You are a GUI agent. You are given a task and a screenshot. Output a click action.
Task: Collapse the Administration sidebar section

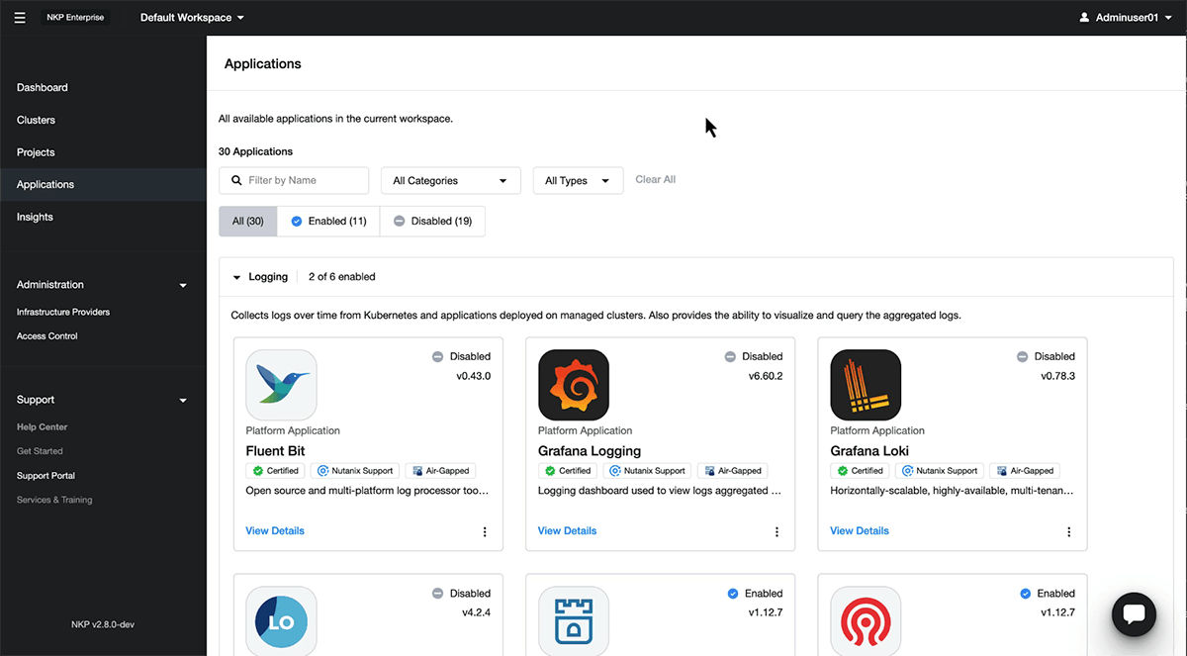182,284
